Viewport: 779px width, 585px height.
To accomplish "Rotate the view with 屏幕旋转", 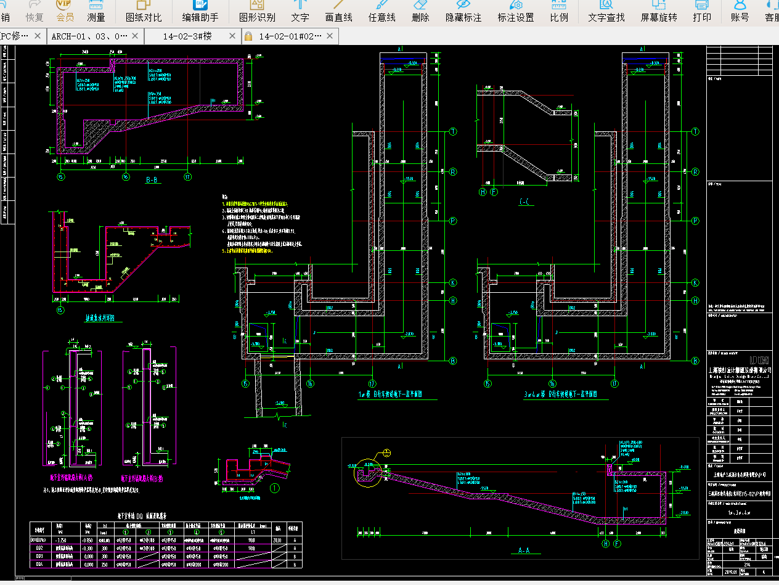I will [659, 12].
